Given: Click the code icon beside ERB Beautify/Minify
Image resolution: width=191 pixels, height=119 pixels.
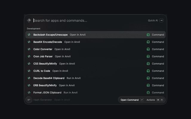Looking at the screenshot, I should [29, 85].
